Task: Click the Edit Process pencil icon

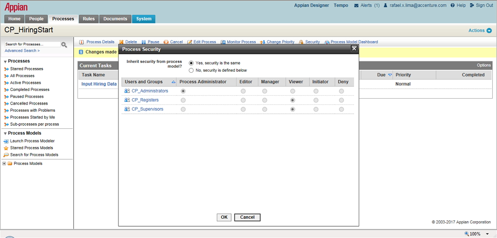Action: click(190, 42)
